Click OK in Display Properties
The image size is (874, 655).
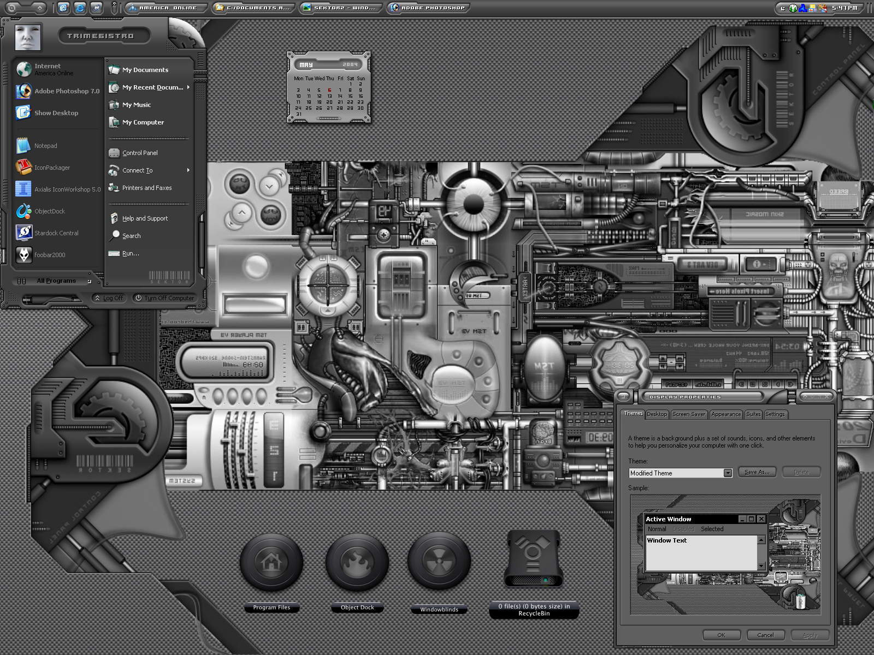[x=721, y=635]
